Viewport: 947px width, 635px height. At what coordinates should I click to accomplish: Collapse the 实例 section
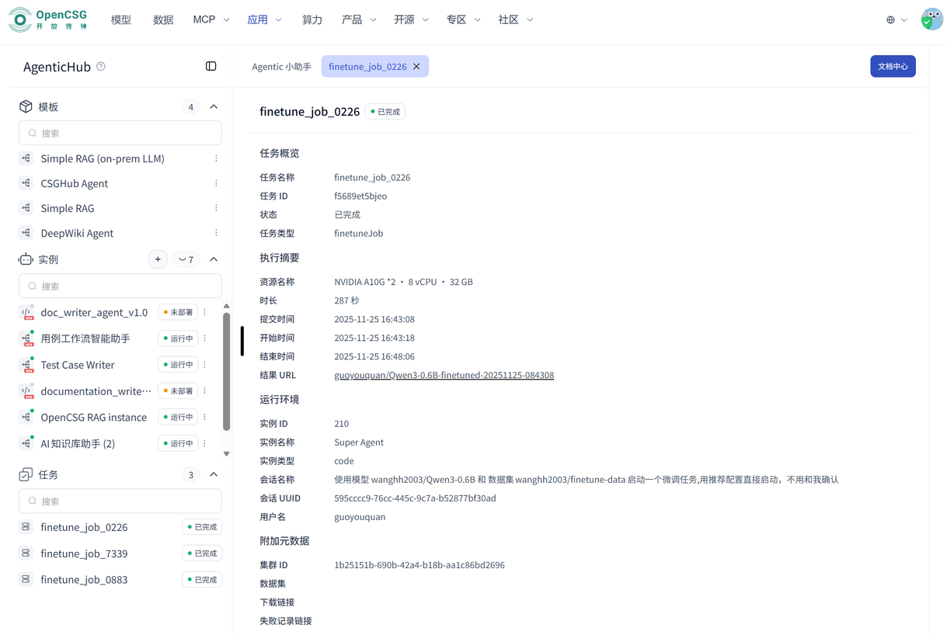[214, 259]
